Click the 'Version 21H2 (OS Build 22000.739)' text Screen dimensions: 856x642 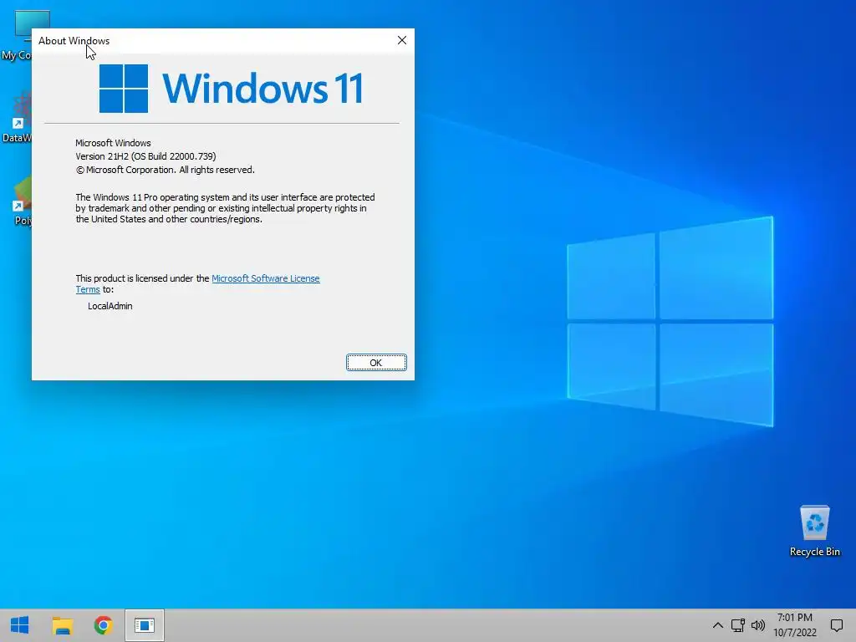[145, 156]
